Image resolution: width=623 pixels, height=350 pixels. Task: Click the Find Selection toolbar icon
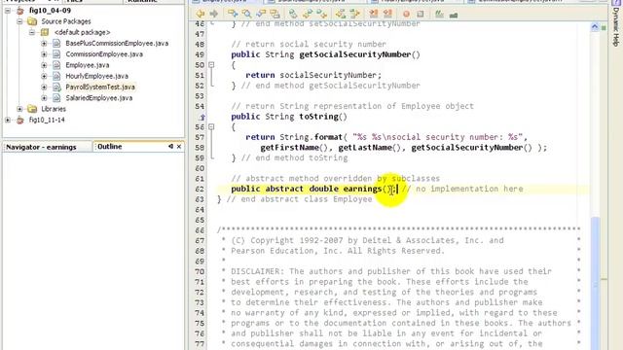(233, 14)
